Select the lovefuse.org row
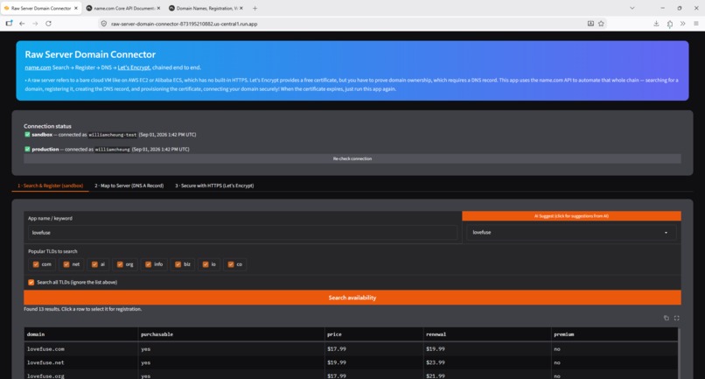705x379 pixels. pyautogui.click(x=351, y=375)
